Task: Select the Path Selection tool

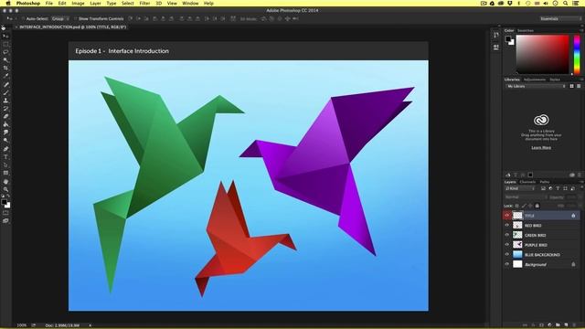Action: click(x=5, y=164)
